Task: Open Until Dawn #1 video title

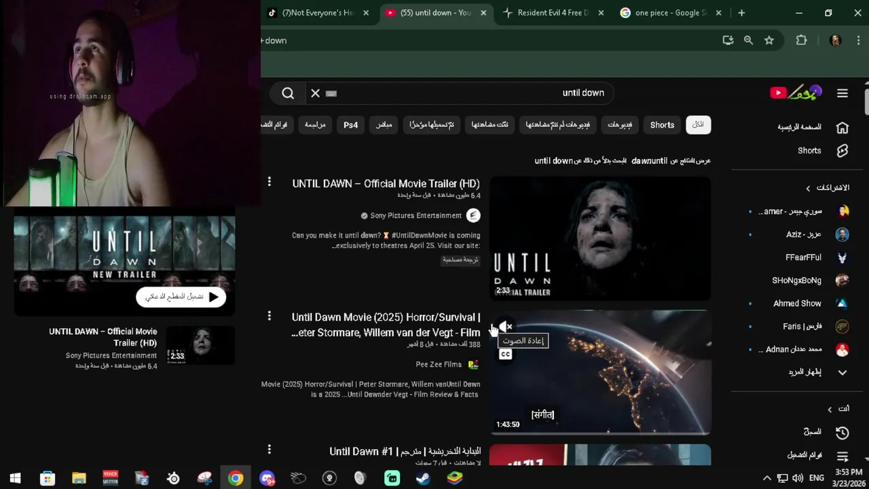Action: (x=405, y=452)
